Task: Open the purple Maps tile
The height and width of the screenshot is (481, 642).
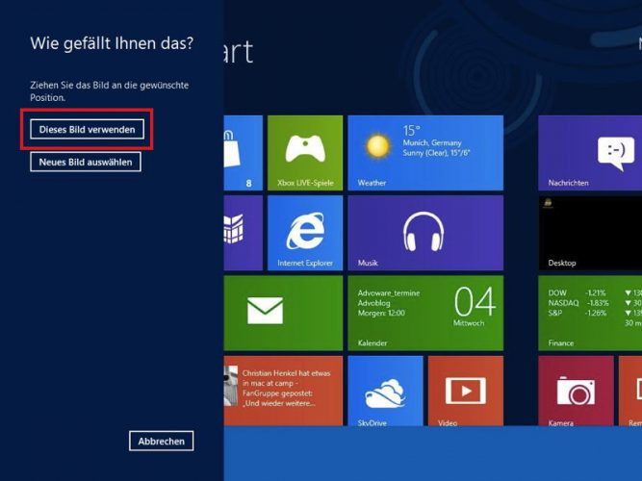Action: tap(244, 233)
